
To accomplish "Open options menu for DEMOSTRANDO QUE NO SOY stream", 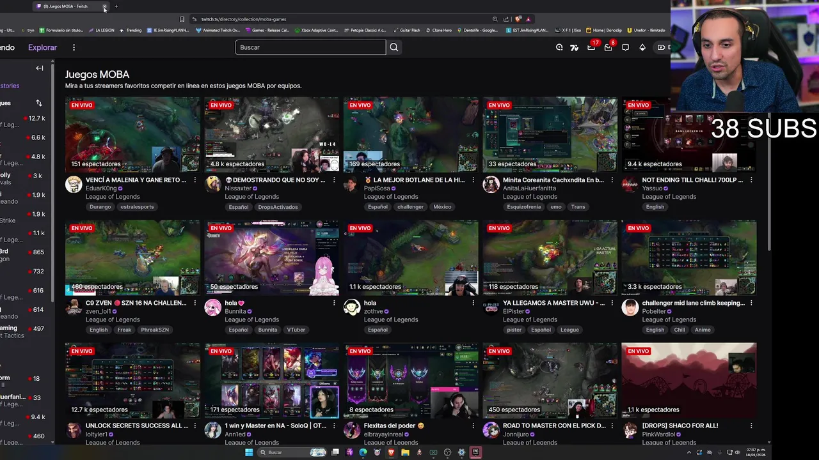I will (x=334, y=180).
